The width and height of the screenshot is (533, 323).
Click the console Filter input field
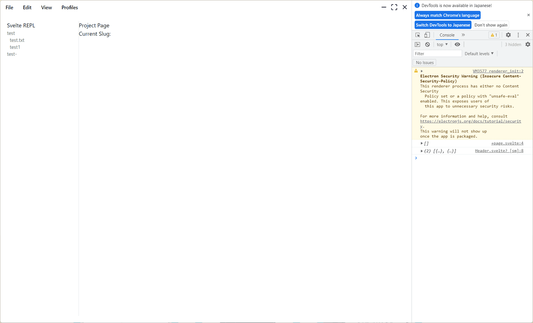click(437, 54)
